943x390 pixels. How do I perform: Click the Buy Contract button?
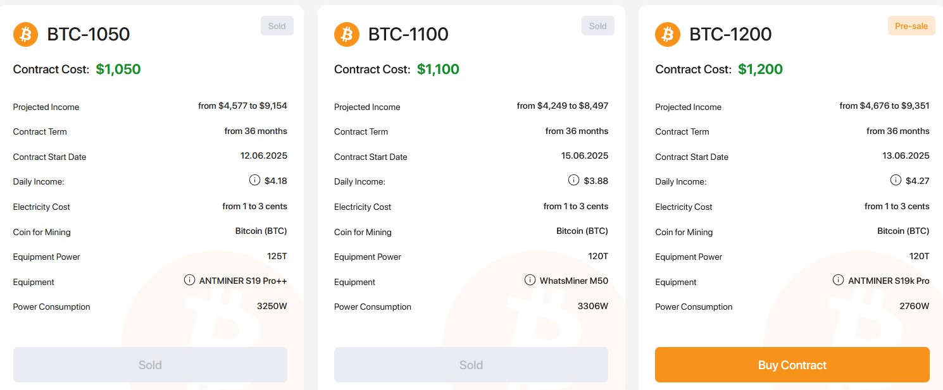792,365
